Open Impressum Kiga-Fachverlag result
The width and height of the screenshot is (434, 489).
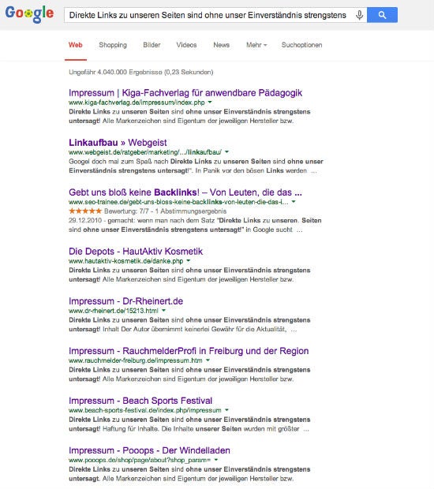[x=185, y=92]
